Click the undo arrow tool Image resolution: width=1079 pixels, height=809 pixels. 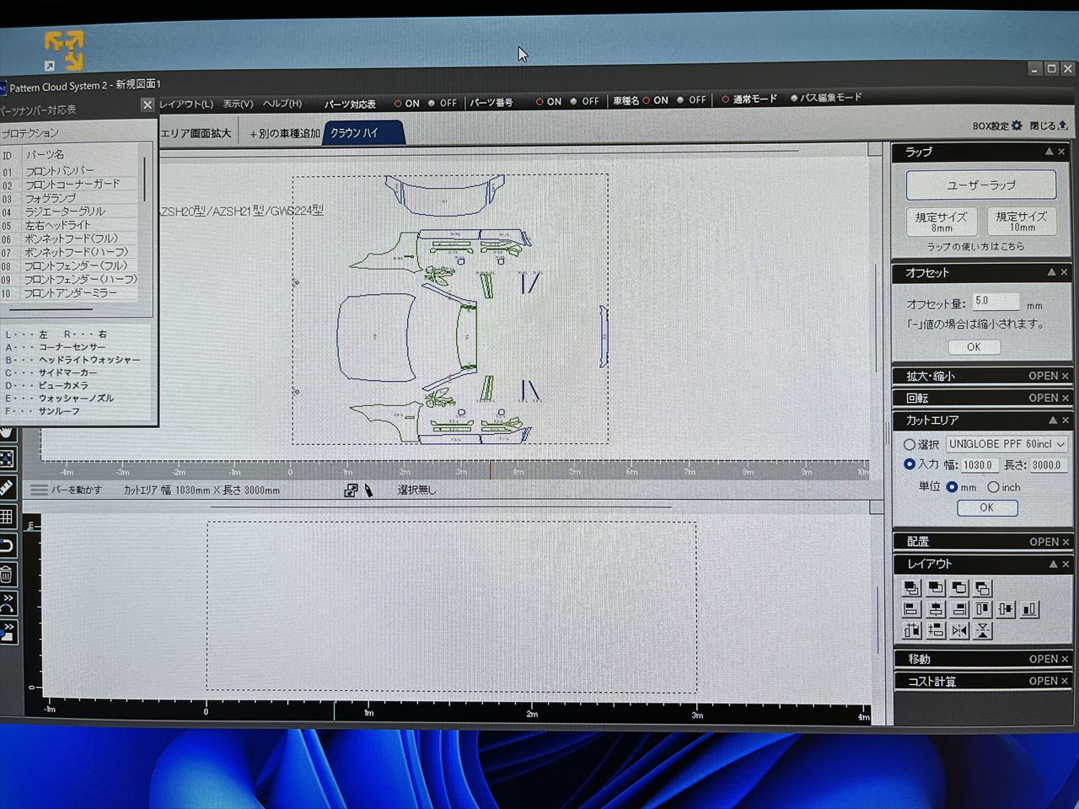pyautogui.click(x=7, y=545)
